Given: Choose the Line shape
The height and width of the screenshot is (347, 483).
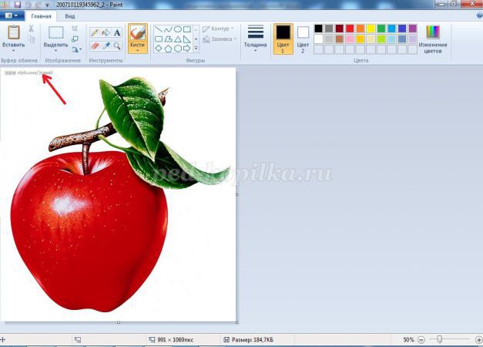Looking at the screenshot, I should (x=159, y=29).
